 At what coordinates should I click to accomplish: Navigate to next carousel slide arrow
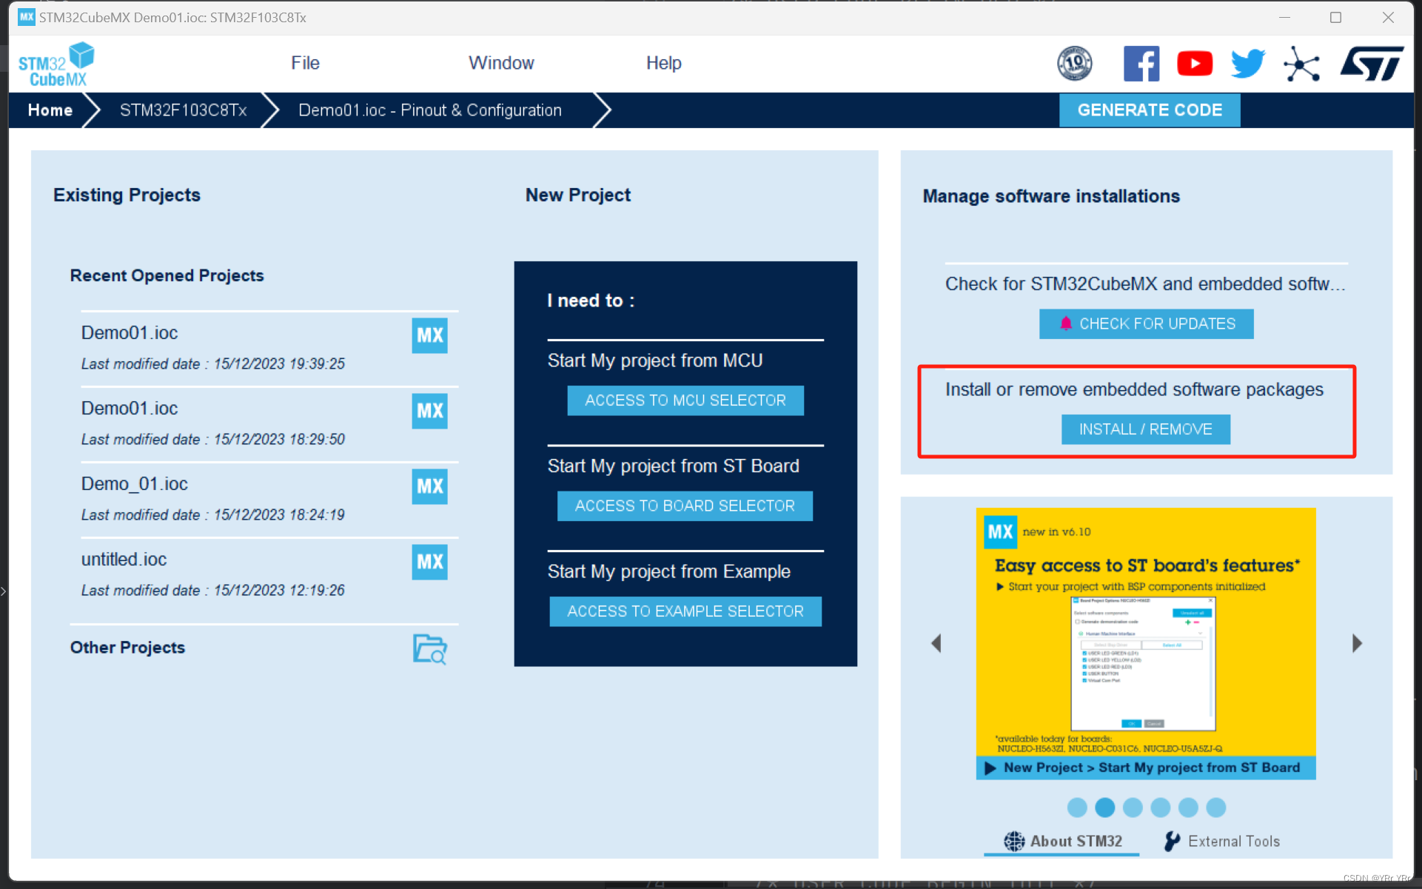tap(1358, 643)
